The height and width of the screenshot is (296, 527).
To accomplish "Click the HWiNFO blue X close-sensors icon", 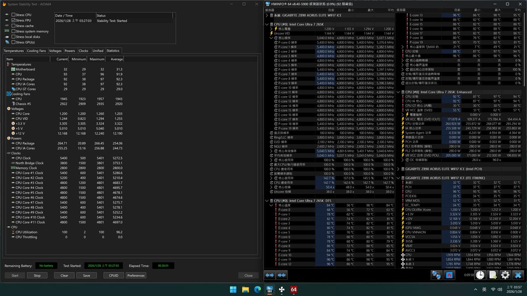I will click(x=518, y=275).
